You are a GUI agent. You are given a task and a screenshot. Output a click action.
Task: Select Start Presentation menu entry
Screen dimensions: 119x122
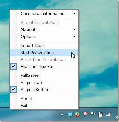(44, 52)
